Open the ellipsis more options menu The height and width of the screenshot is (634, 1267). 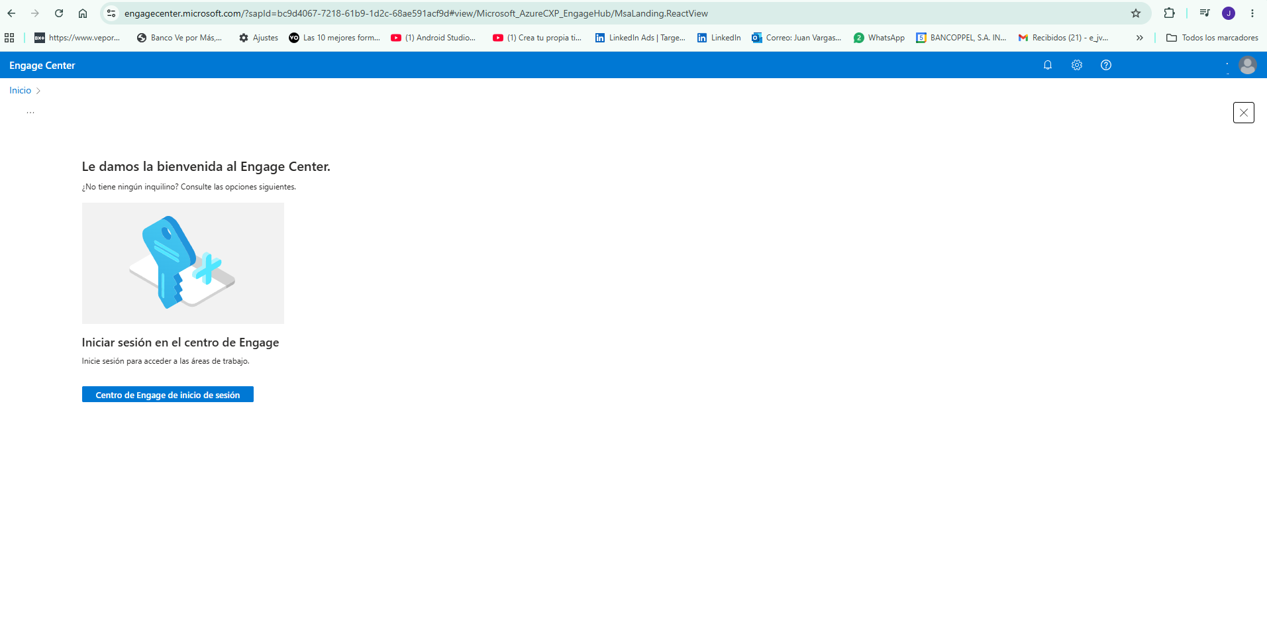pos(30,113)
